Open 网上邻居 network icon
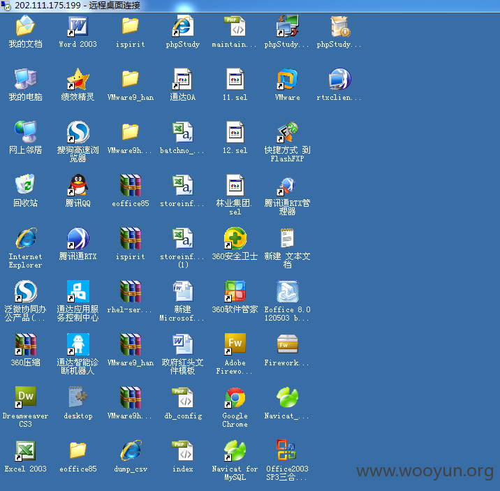Image resolution: width=500 pixels, height=491 pixels. (25, 132)
